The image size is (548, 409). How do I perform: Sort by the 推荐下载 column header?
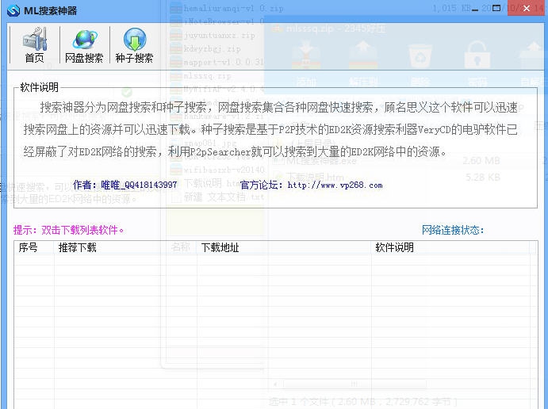[126, 247]
